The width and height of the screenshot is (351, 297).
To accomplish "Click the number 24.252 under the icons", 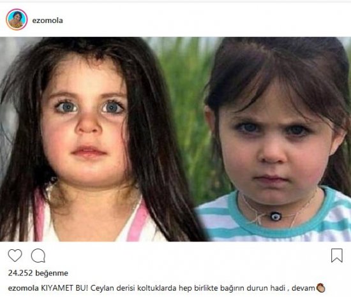I will click(x=20, y=273).
